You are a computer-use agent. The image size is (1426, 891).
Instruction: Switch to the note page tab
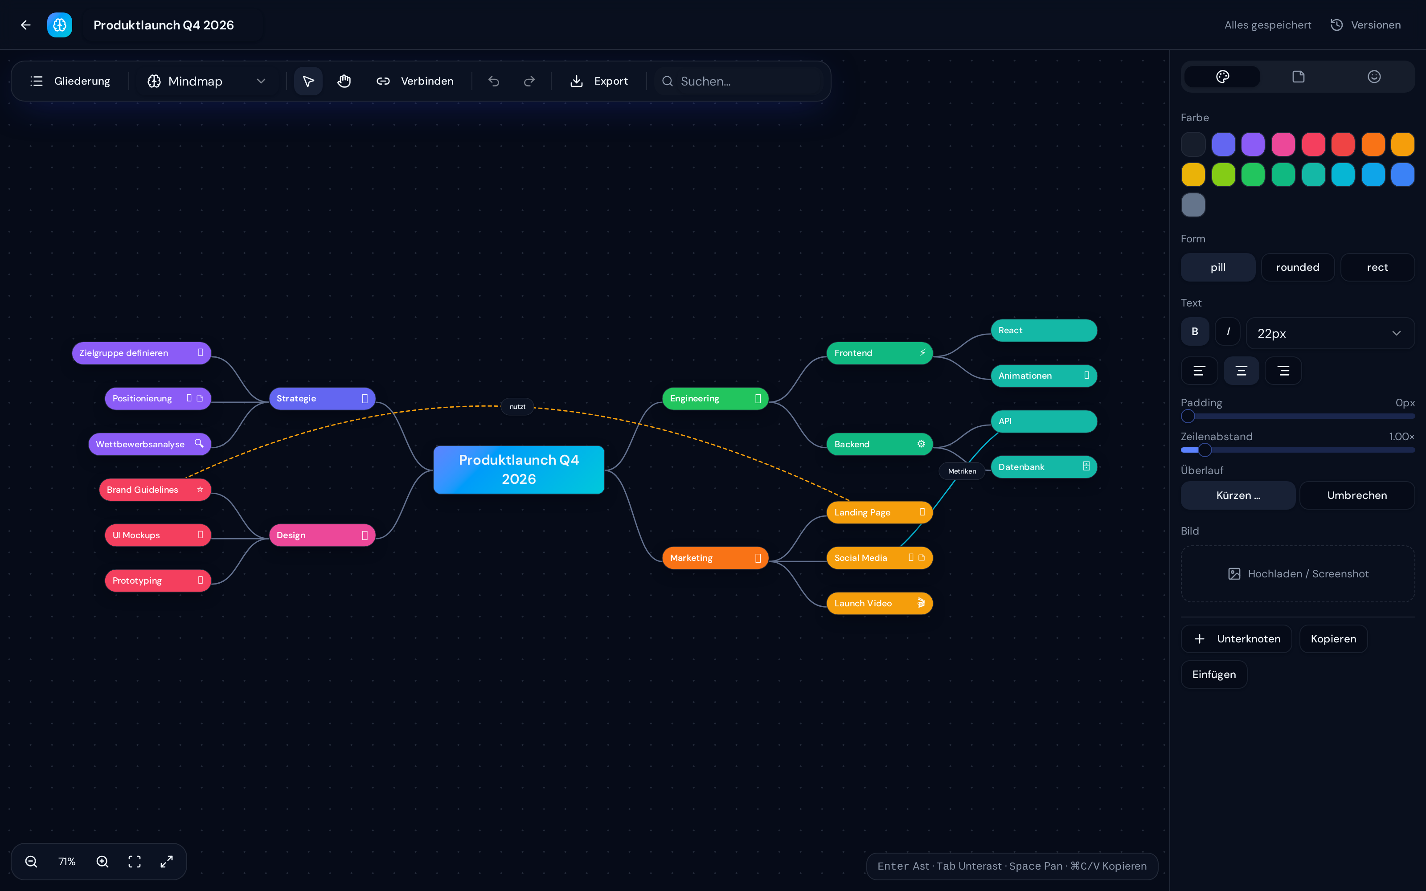pos(1298,77)
